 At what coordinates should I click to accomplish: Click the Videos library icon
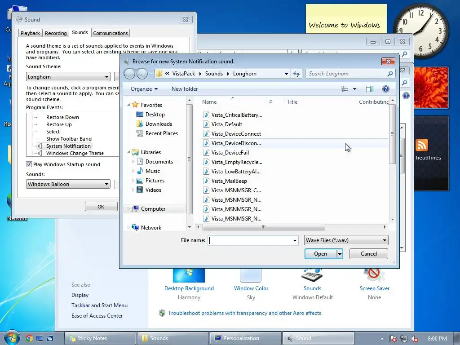coord(140,190)
